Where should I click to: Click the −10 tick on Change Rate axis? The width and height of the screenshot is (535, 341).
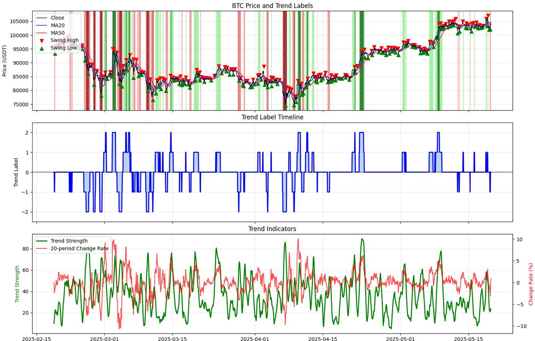521,326
